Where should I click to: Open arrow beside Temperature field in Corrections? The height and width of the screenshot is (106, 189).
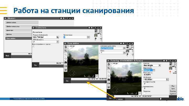click(x=88, y=37)
